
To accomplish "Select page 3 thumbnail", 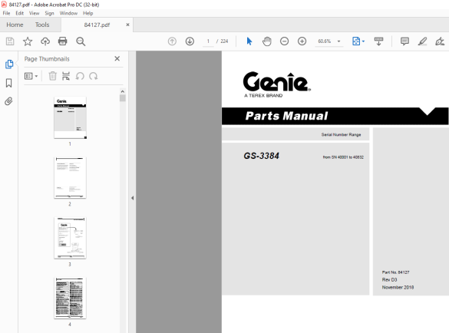I will click(x=70, y=238).
